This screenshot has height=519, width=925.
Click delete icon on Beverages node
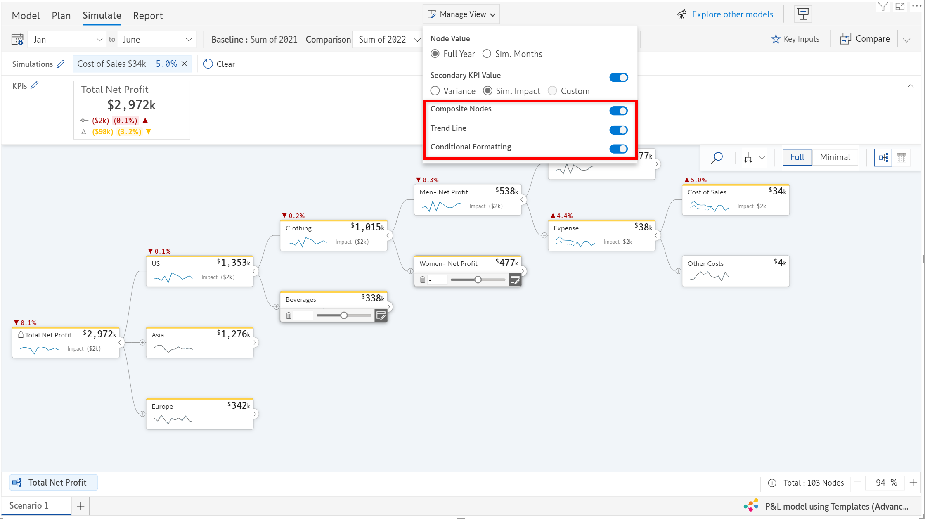click(289, 315)
